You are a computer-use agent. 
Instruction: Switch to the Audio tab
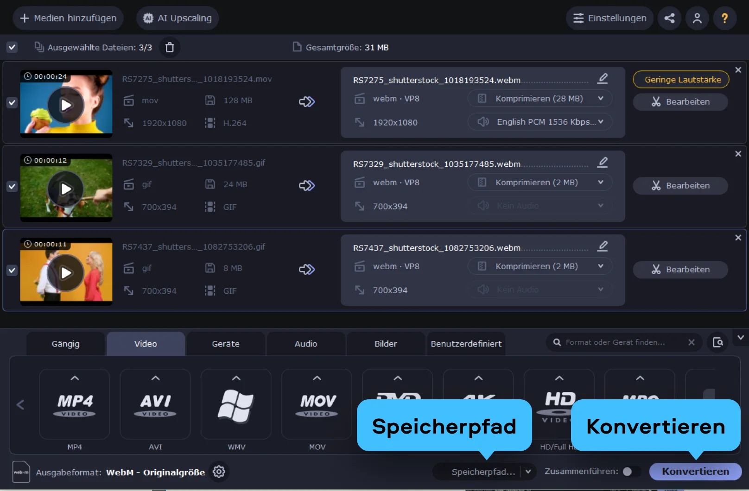point(306,344)
